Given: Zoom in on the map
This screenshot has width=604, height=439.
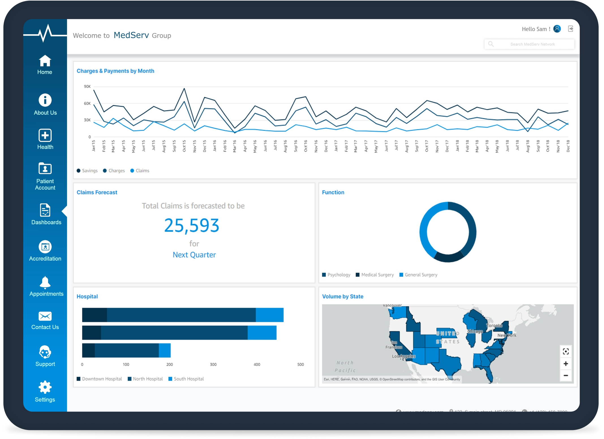Looking at the screenshot, I should (566, 364).
